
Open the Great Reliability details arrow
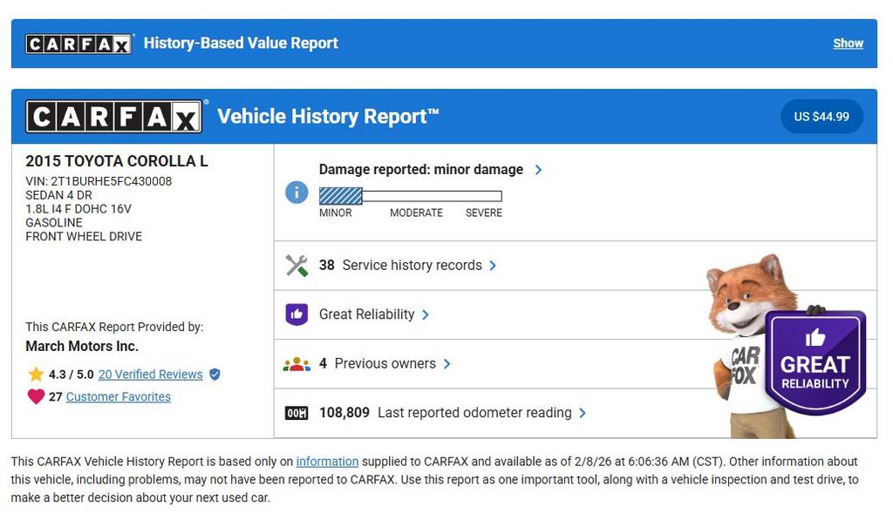click(426, 314)
